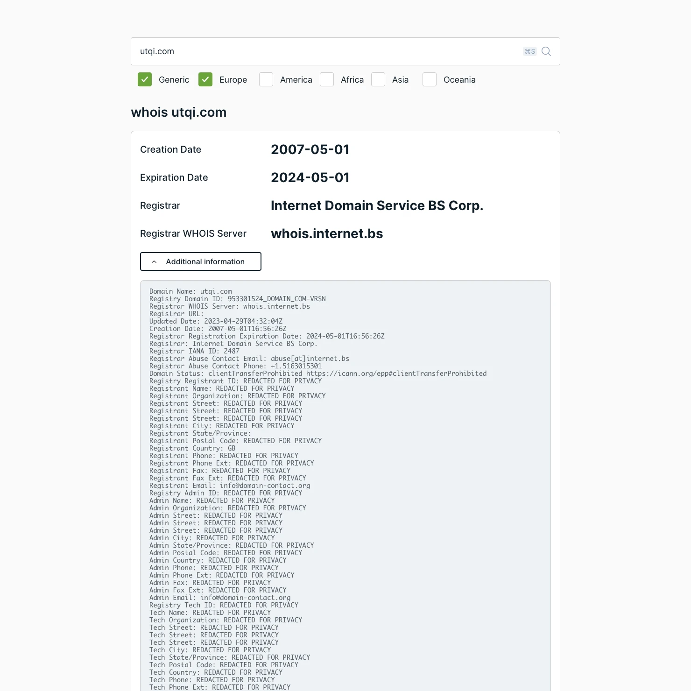
Task: Click the chevron icon beside Additional information
Action: (x=154, y=262)
